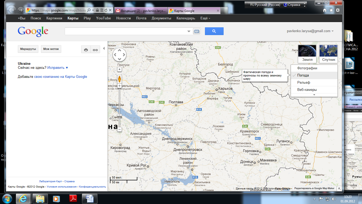The width and height of the screenshot is (362, 204).
Task: Pan map up with navigation arrow
Action: point(120,50)
